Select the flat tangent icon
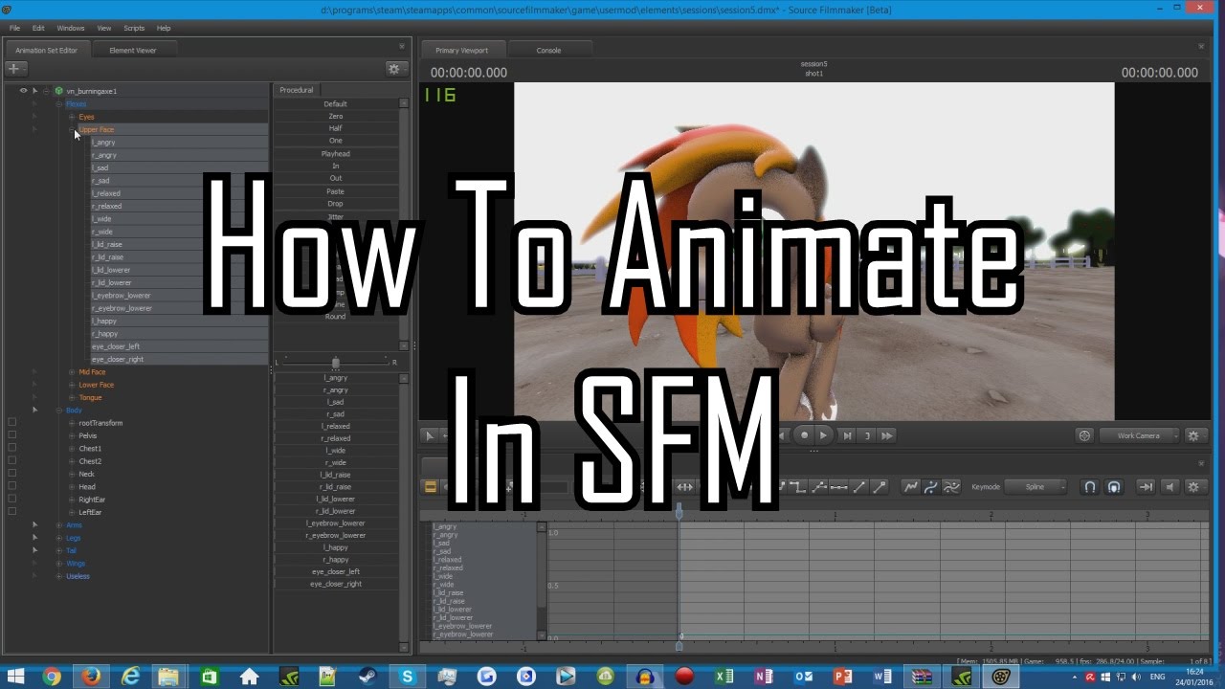This screenshot has width=1225, height=689. 838,487
